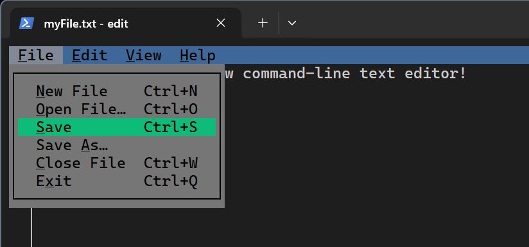The image size is (529, 247).
Task: Click the highlighted Save menu item
Action: (x=117, y=127)
